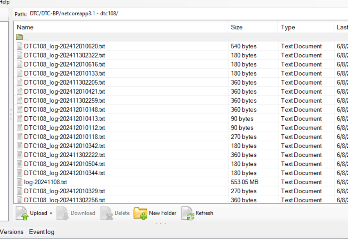
Task: Open the parent folder (..) entry
Action: [20, 37]
